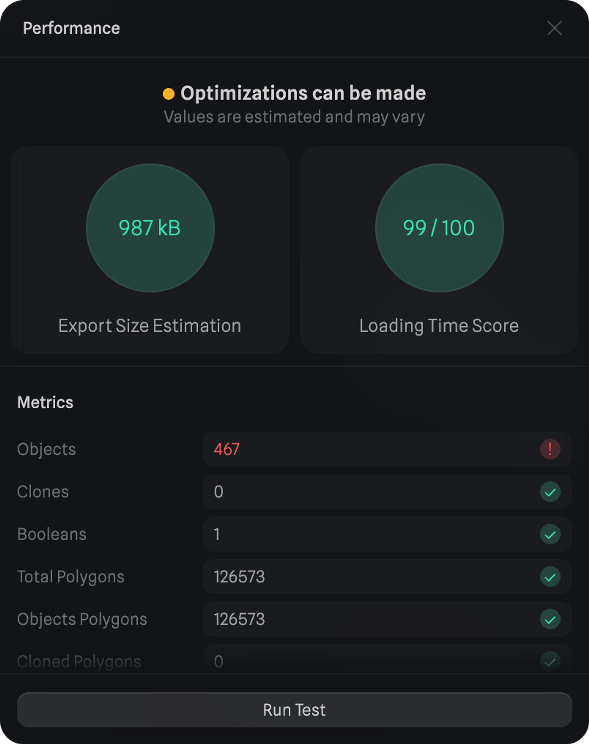Screen dimensions: 589x744
Task: Click the Booleans row checkmark icon
Action: point(550,534)
